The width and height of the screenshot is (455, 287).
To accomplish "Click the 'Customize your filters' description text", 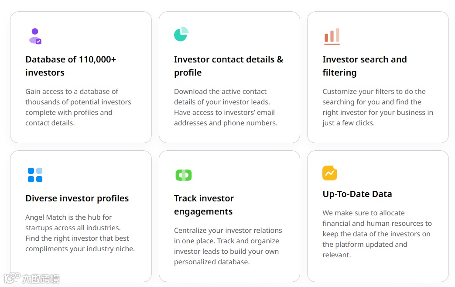I will pyautogui.click(x=377, y=107).
